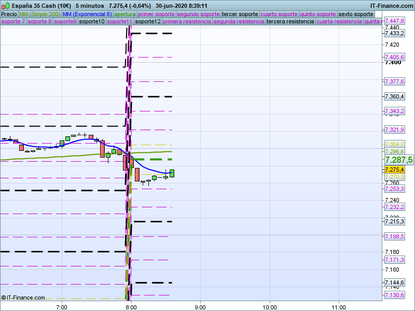415x311 pixels.
Task: Click the 11:00 time axis label
Action: click(339, 307)
